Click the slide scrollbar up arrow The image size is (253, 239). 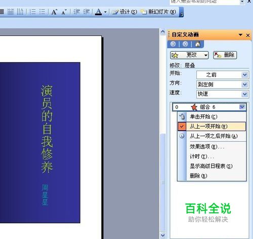[163, 31]
